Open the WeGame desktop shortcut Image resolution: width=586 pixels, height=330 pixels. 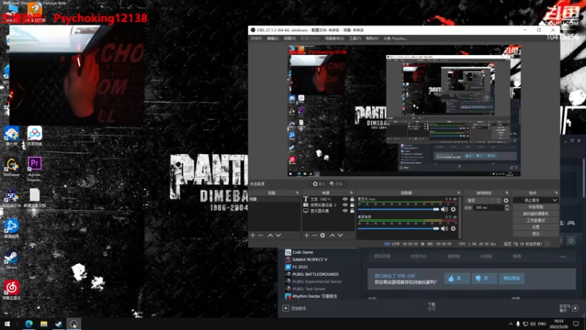point(12,167)
